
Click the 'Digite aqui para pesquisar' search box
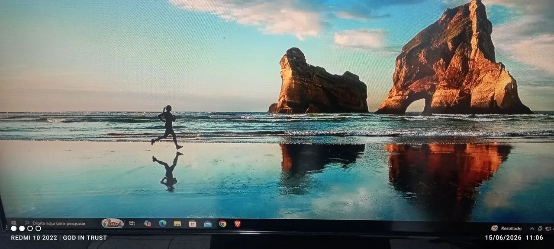coord(56,224)
